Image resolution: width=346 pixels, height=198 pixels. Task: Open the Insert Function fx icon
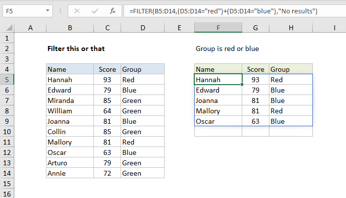point(113,11)
